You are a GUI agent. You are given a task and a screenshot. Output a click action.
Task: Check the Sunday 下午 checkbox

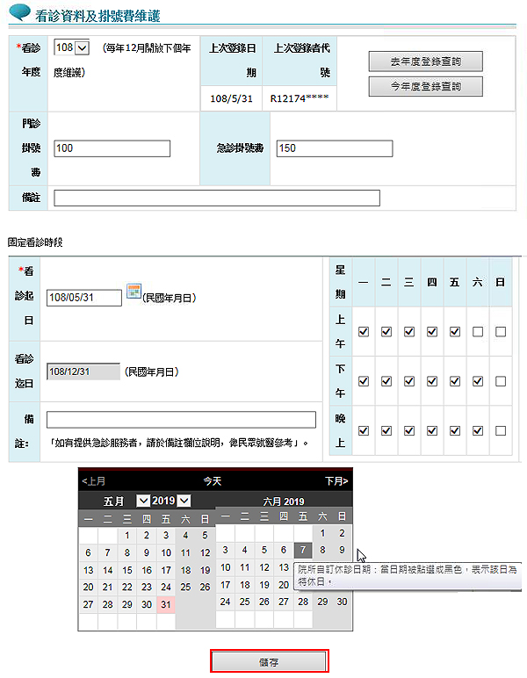[501, 381]
